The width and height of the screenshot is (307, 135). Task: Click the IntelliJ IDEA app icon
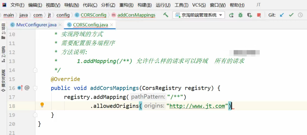[4, 5]
